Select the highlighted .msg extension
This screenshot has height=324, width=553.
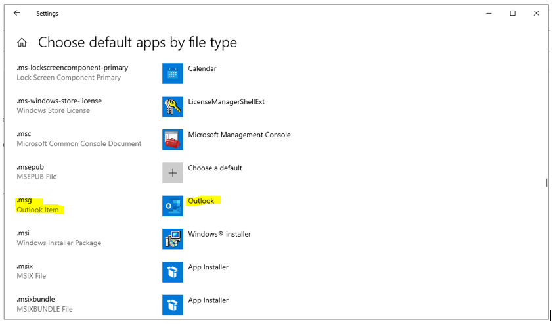click(x=24, y=200)
